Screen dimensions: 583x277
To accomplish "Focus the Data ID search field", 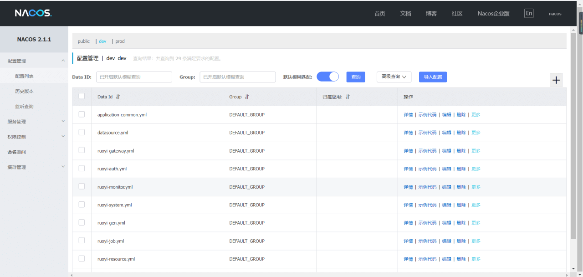I will [134, 77].
